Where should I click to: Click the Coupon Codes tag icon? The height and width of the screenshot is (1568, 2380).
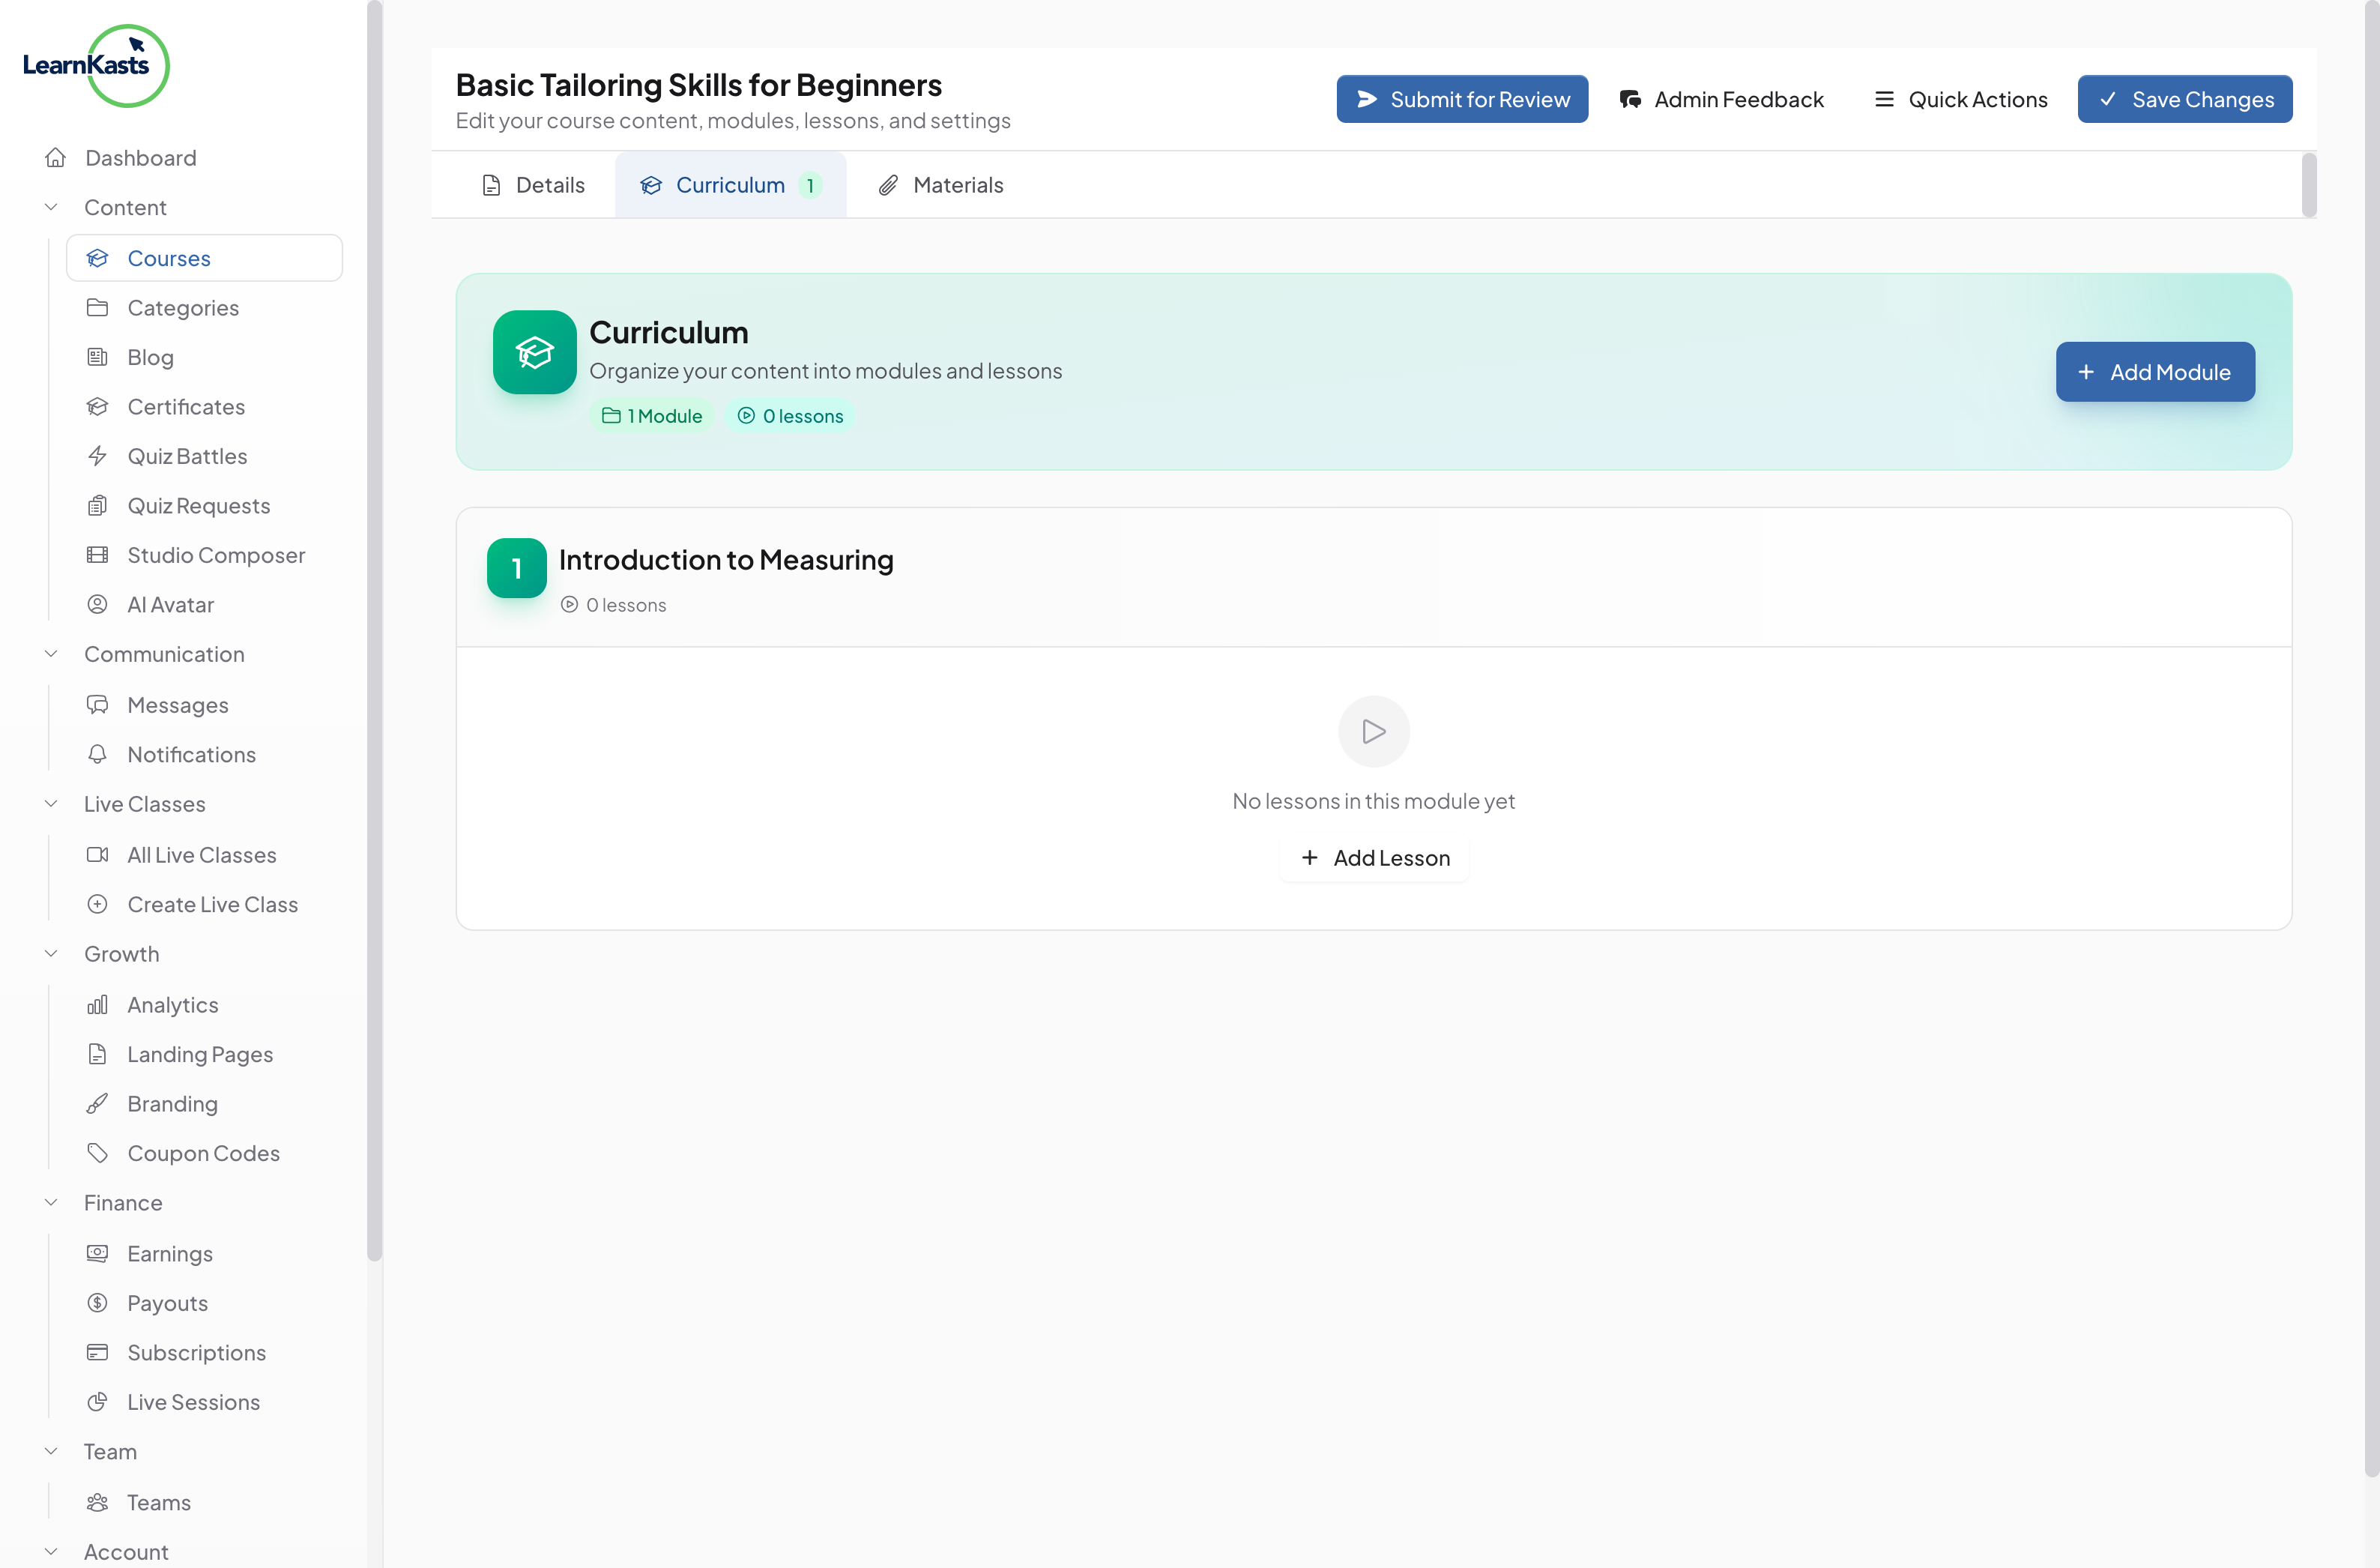click(x=97, y=1152)
